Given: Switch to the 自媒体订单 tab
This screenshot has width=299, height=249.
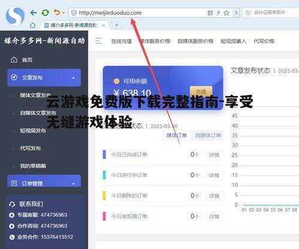Looking at the screenshot, I should click(208, 136).
